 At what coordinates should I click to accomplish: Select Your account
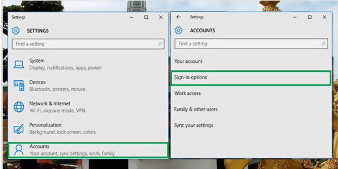188,61
